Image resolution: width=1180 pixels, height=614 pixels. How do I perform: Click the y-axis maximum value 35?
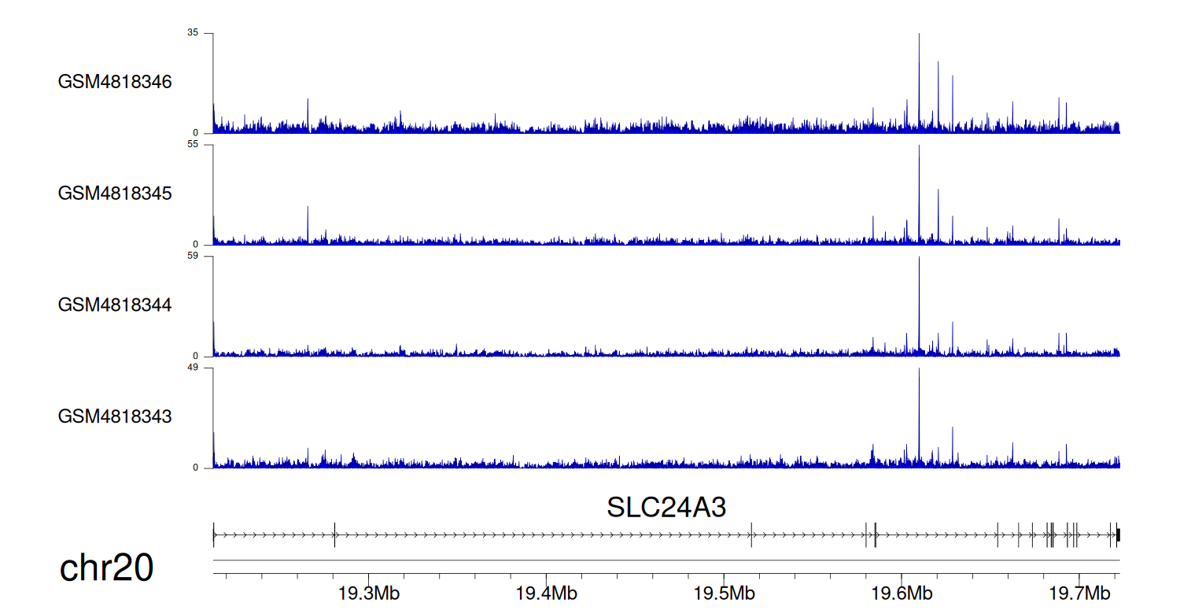pos(193,33)
